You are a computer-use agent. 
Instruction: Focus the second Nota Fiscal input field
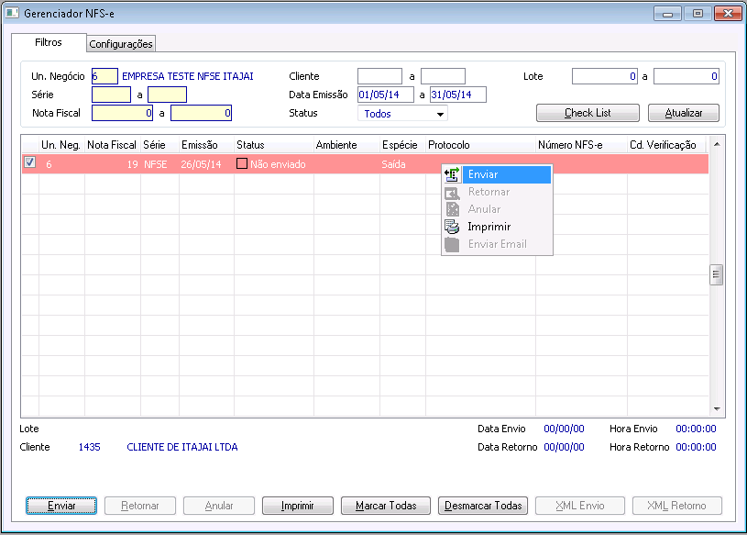pos(201,113)
